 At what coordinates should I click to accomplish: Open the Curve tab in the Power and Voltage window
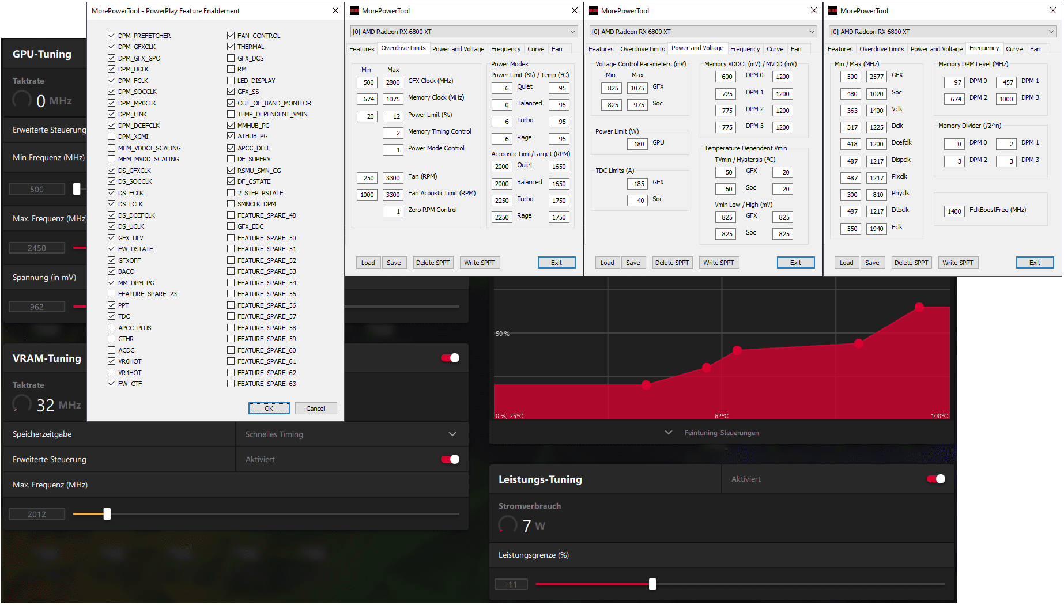pyautogui.click(x=775, y=49)
